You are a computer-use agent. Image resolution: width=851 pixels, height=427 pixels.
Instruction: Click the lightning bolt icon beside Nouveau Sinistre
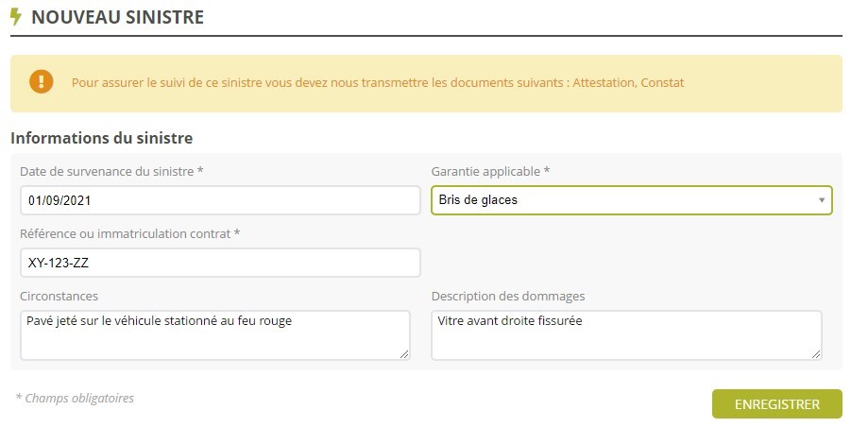(16, 17)
